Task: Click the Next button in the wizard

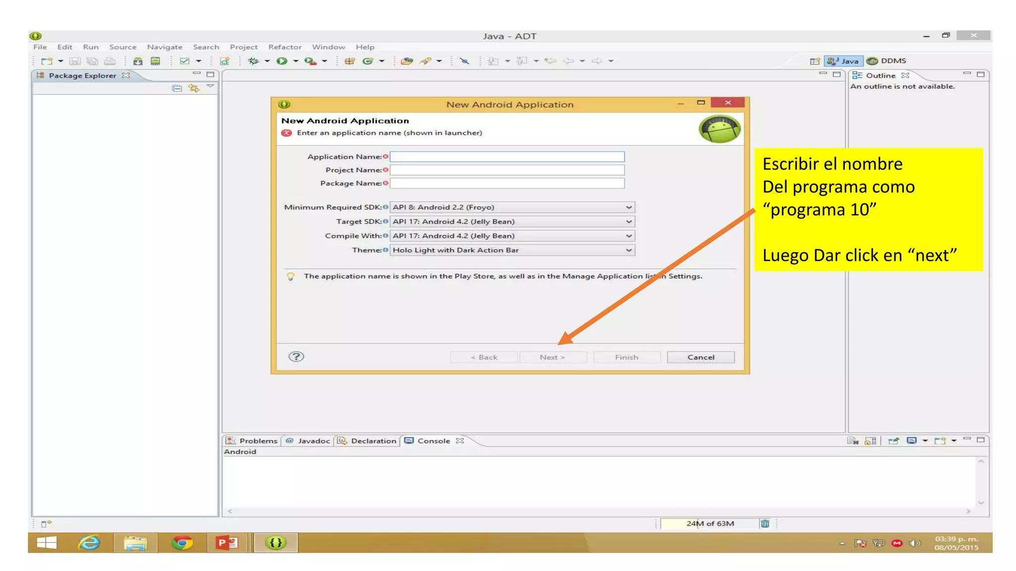Action: tap(552, 357)
